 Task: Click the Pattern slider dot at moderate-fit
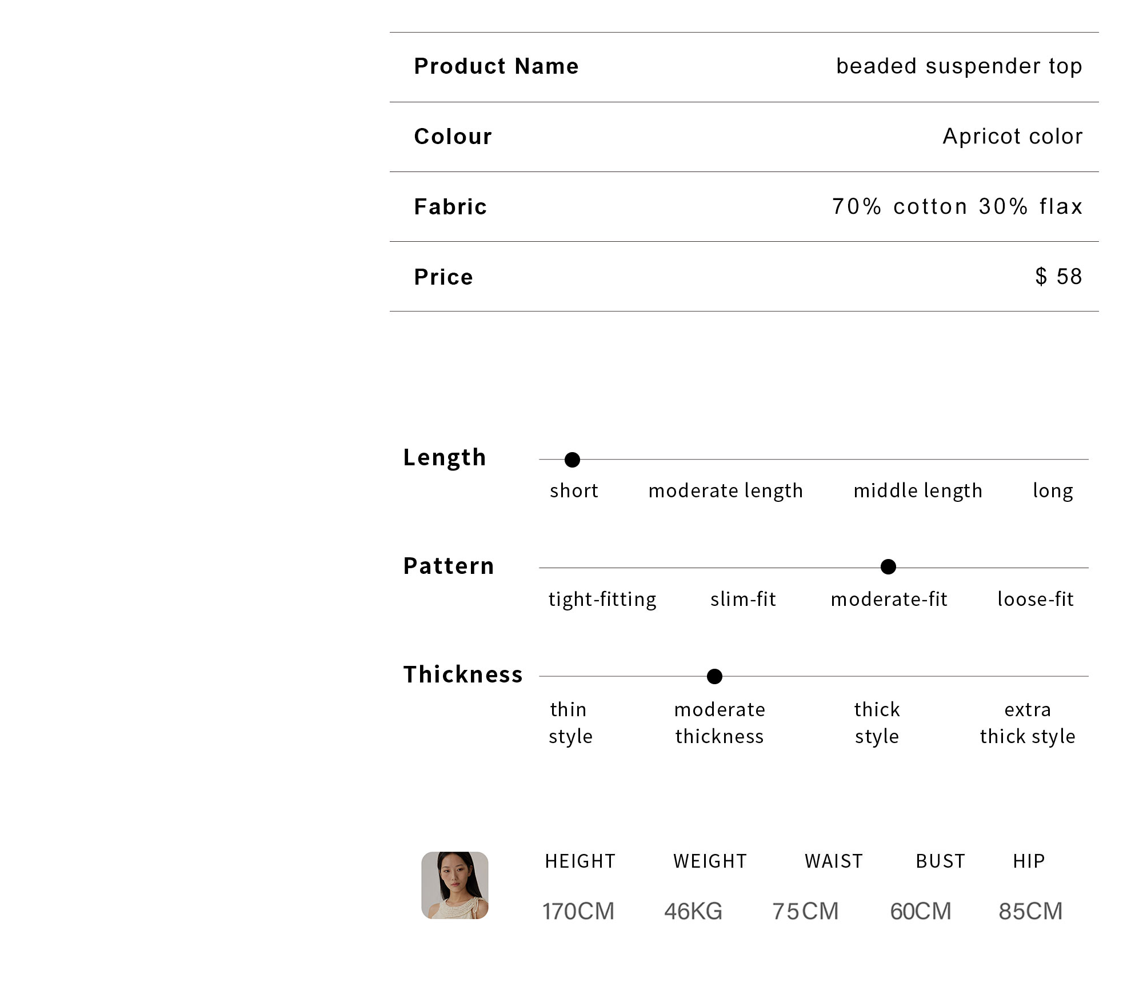click(888, 567)
